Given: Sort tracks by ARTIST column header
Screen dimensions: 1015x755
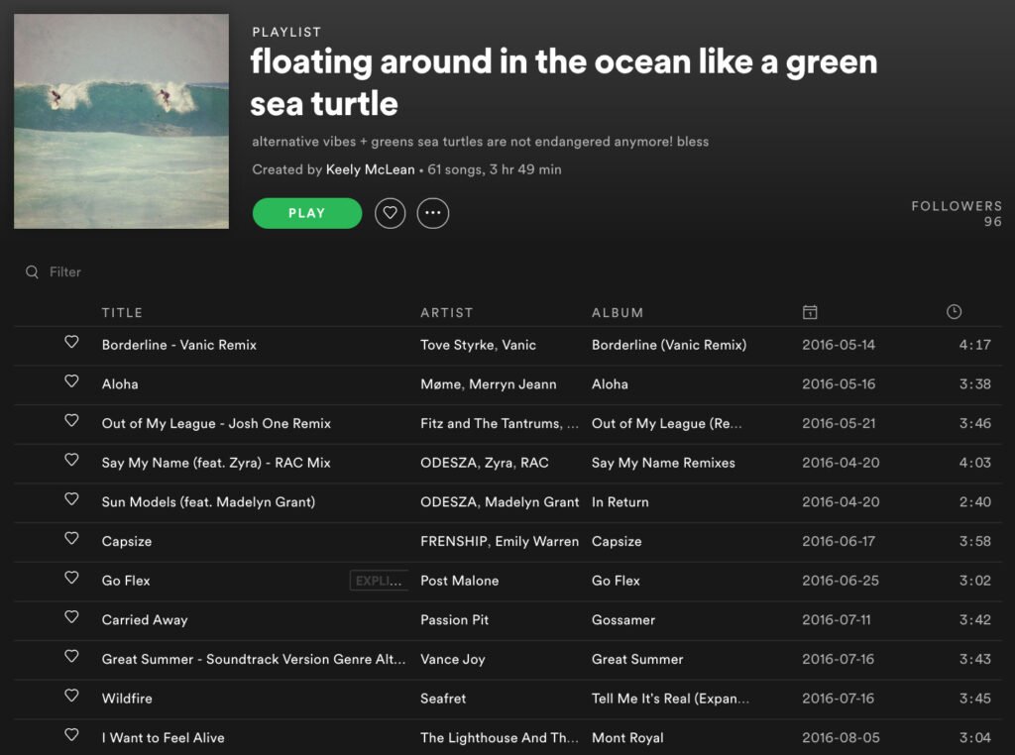Looking at the screenshot, I should click(x=447, y=313).
